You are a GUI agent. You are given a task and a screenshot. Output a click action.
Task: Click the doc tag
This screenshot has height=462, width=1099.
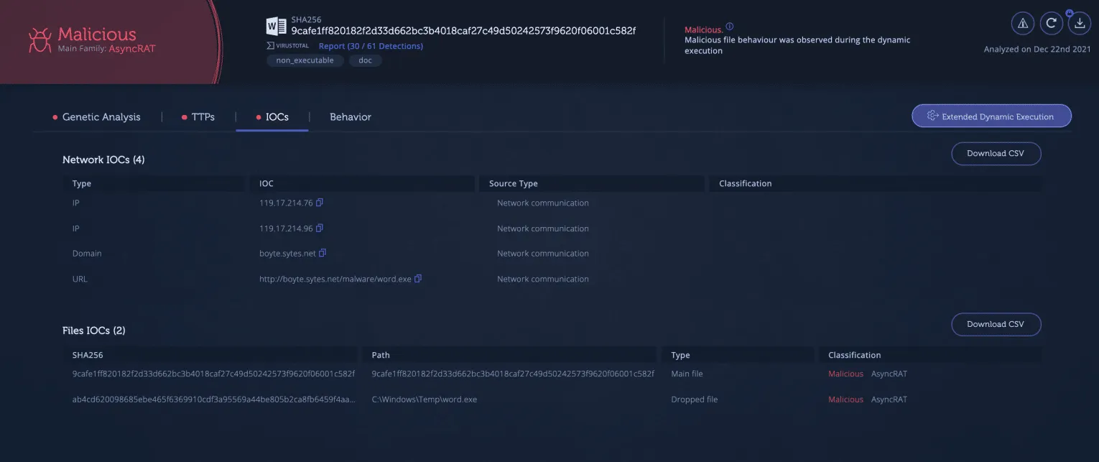tap(366, 60)
